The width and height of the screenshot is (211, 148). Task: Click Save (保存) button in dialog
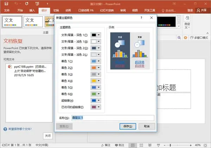pos(128,126)
